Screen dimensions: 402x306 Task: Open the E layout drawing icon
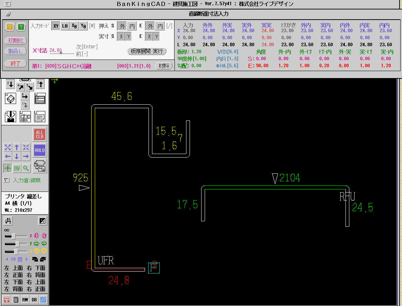25,117
